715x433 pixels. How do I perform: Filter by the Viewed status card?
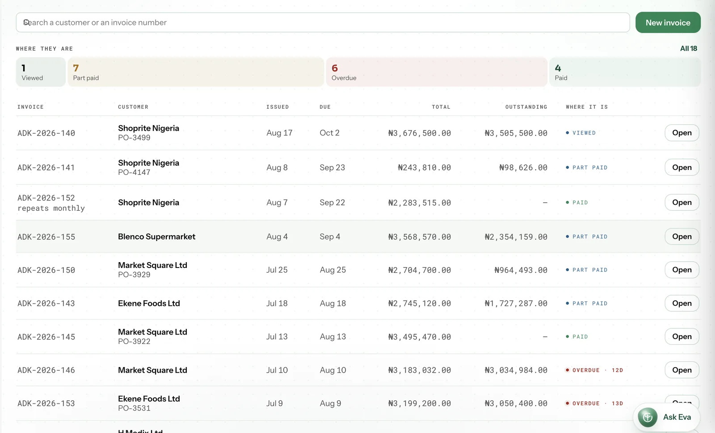[x=41, y=72]
